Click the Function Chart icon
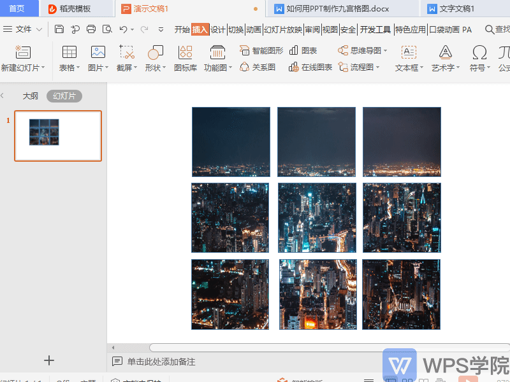Screen dimensions: 510x382 click(x=217, y=52)
